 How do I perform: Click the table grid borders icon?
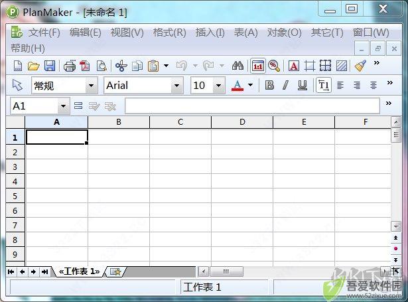pyautogui.click(x=326, y=66)
